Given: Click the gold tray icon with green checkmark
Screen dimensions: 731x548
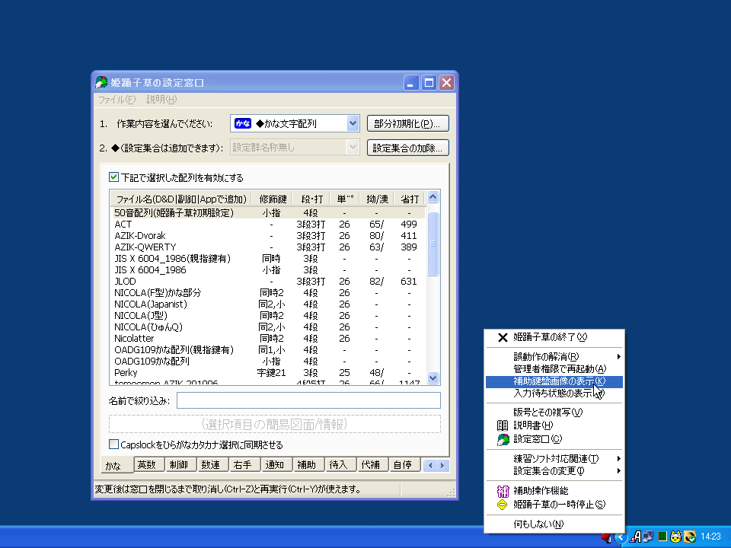Looking at the screenshot, I should (x=690, y=537).
